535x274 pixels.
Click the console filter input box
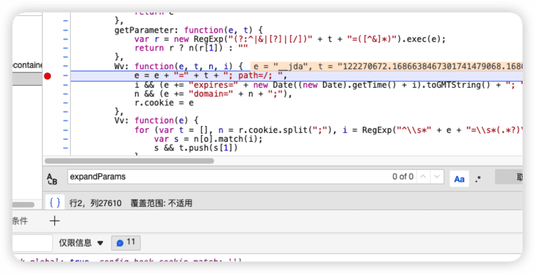click(x=31, y=242)
